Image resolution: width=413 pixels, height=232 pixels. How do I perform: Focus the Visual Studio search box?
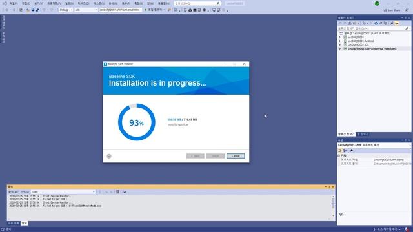coord(197,3)
